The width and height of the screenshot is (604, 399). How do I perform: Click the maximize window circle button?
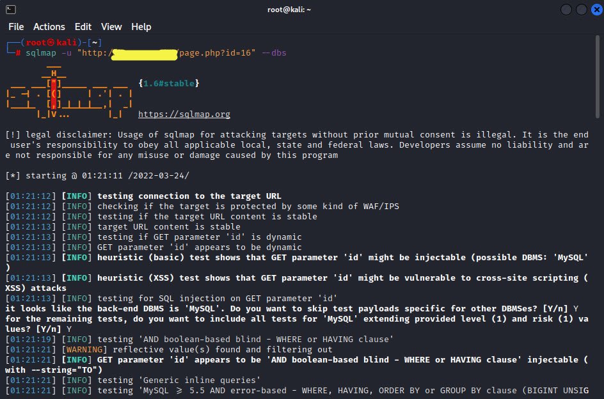tap(581, 10)
